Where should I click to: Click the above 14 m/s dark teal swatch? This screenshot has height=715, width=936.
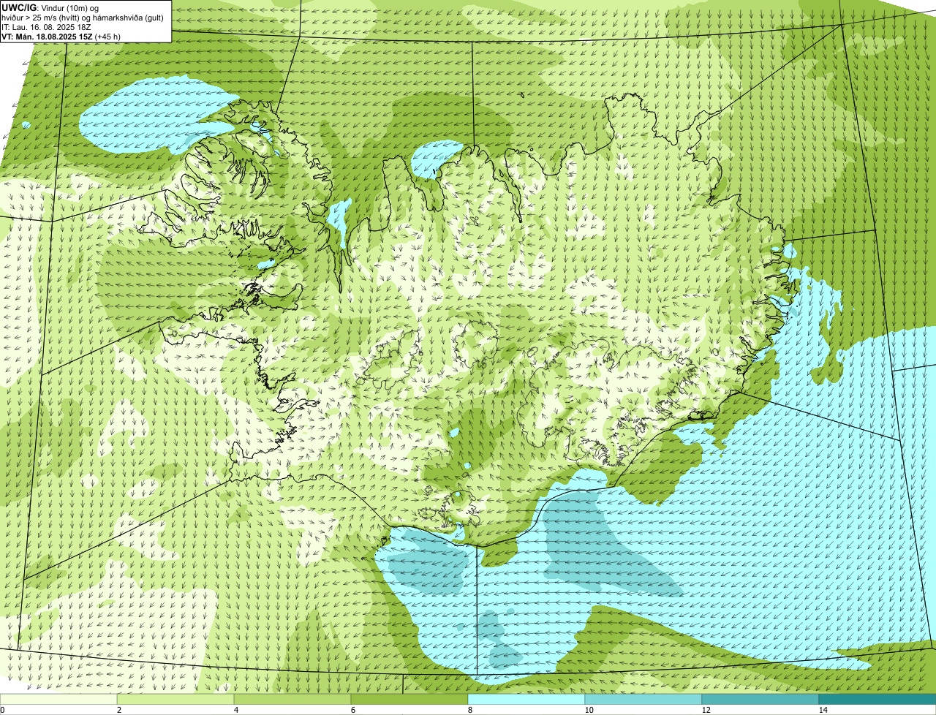(x=877, y=699)
